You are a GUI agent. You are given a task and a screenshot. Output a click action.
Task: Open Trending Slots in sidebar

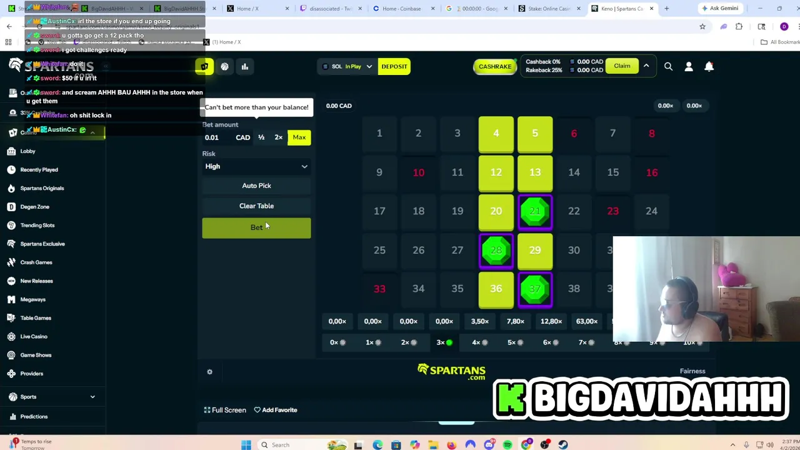click(x=37, y=225)
